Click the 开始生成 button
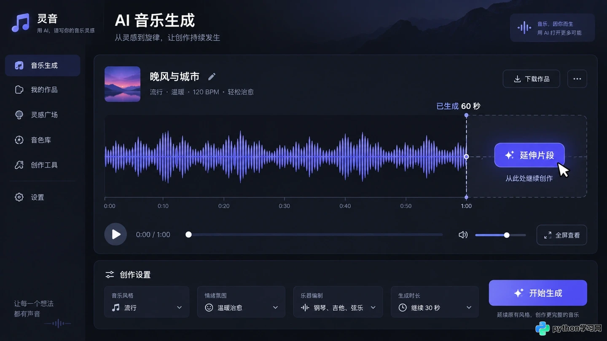607x341 pixels. pyautogui.click(x=538, y=293)
